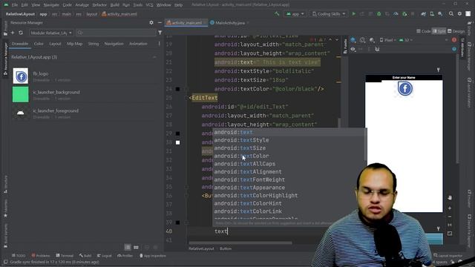Screen dimensions: 475x267
Task: Switch editor to Code view
Action: pos(423,31)
